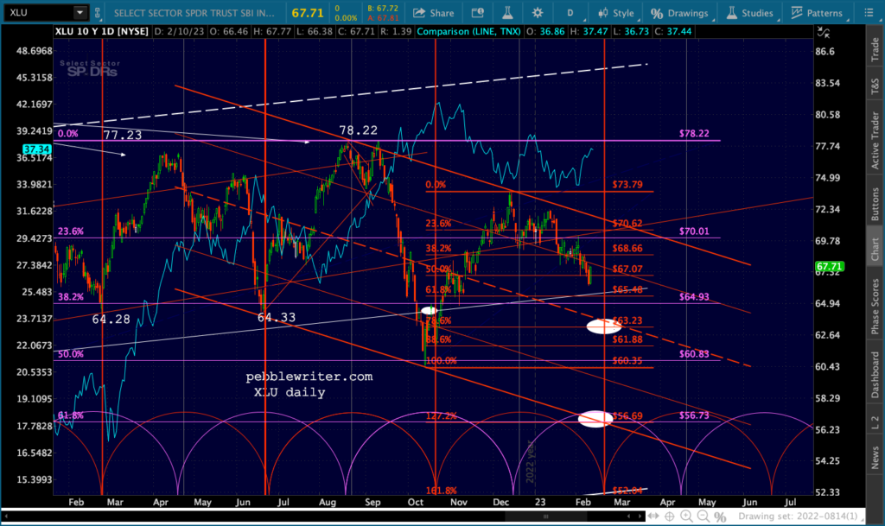Viewport: 885px width, 526px height.
Task: Click the symbol link (clipboard) icon beside XLU
Action: (98, 12)
